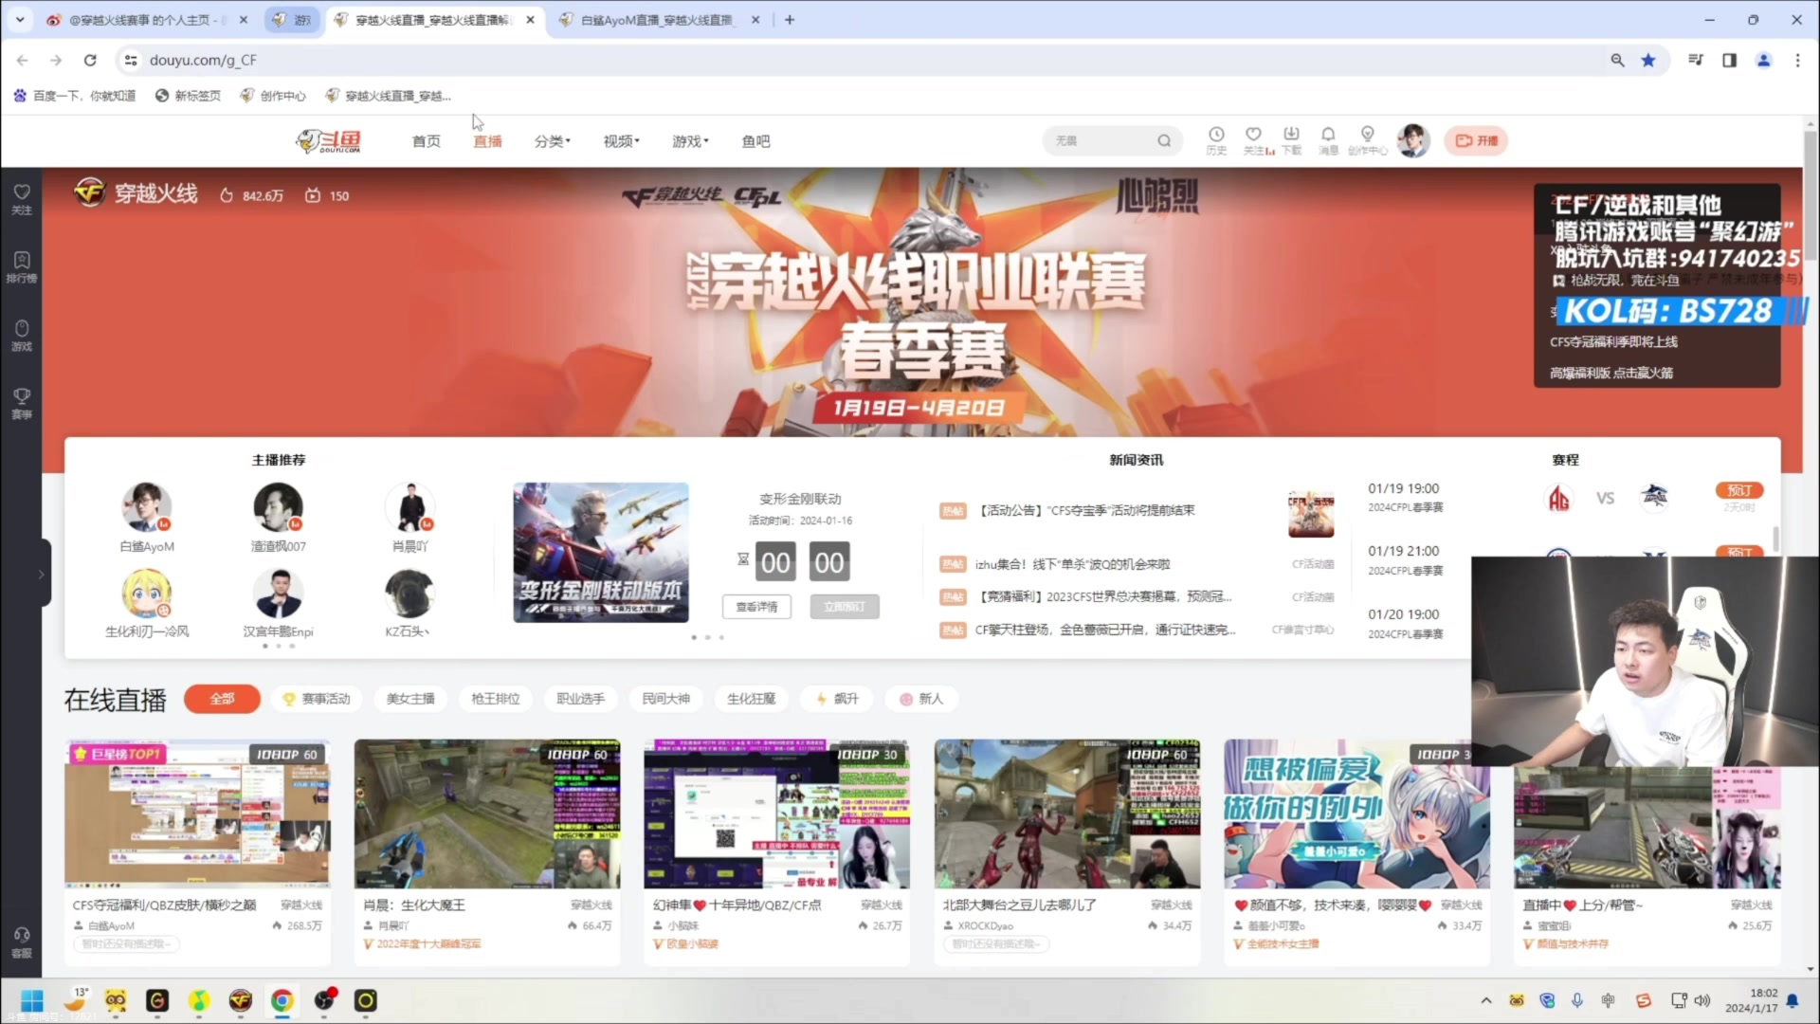
Task: Filter by 飙升
Action: point(837,699)
